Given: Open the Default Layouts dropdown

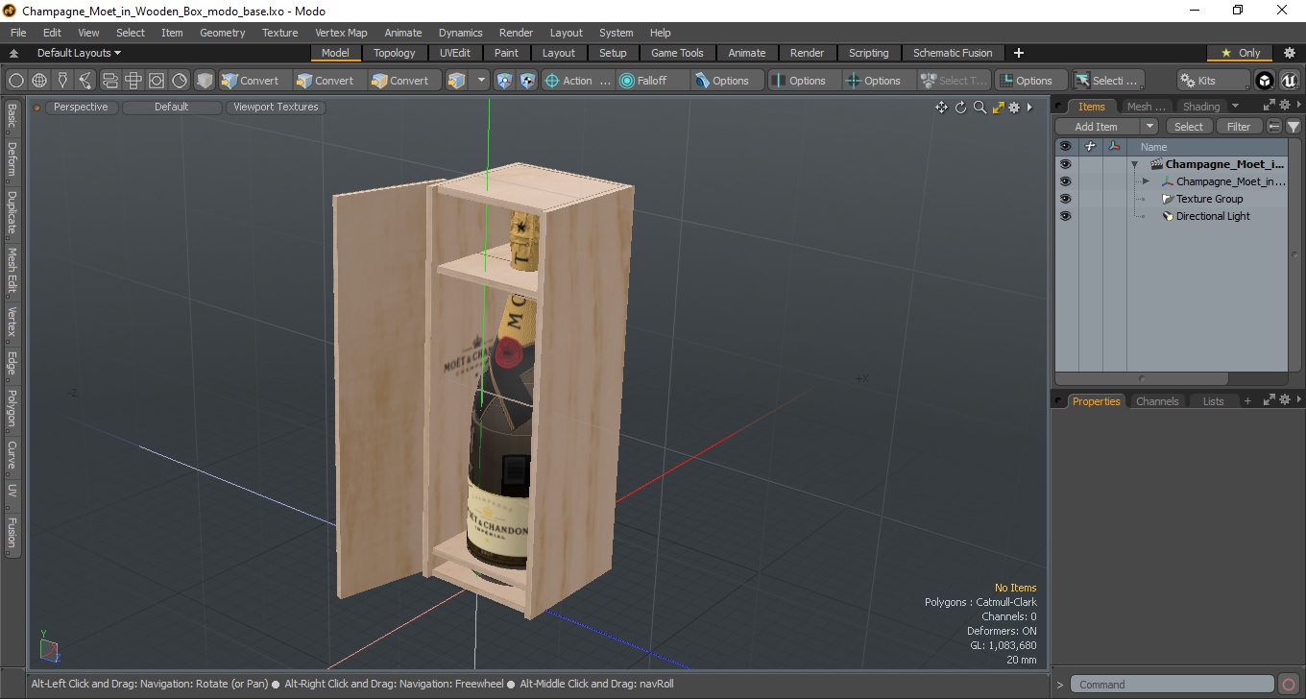Looking at the screenshot, I should click(x=79, y=53).
